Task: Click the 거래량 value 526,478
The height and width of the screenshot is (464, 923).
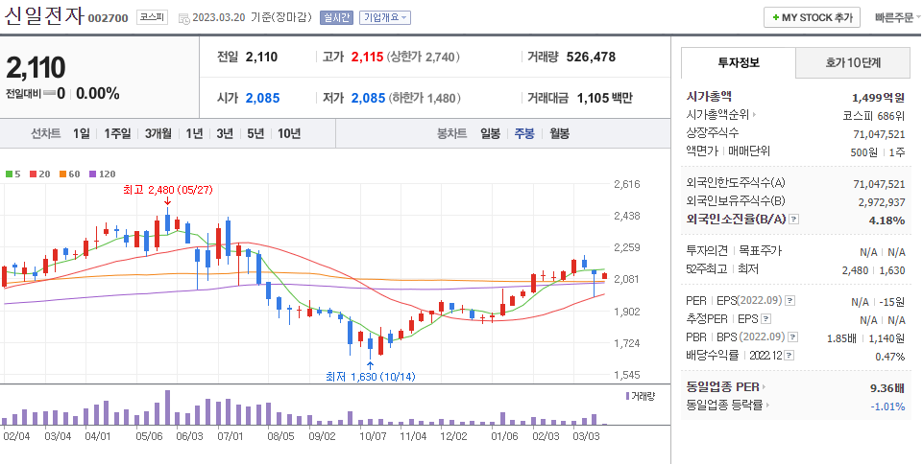Action: [591, 57]
